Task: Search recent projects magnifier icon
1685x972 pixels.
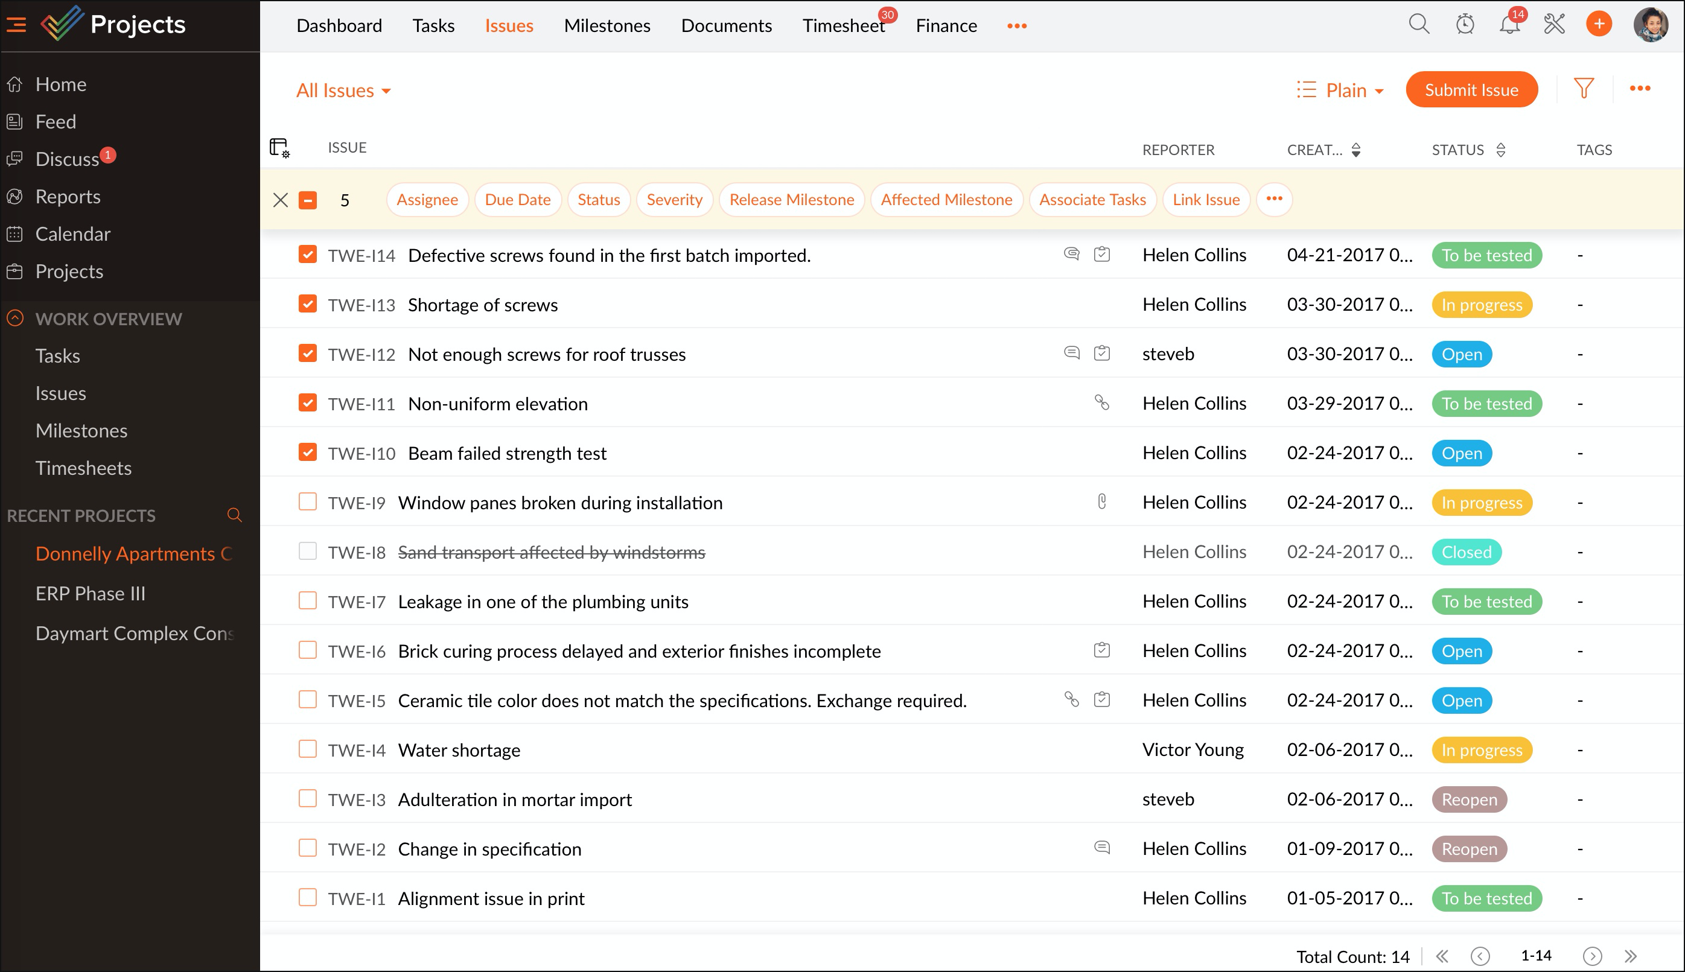Action: click(x=234, y=515)
